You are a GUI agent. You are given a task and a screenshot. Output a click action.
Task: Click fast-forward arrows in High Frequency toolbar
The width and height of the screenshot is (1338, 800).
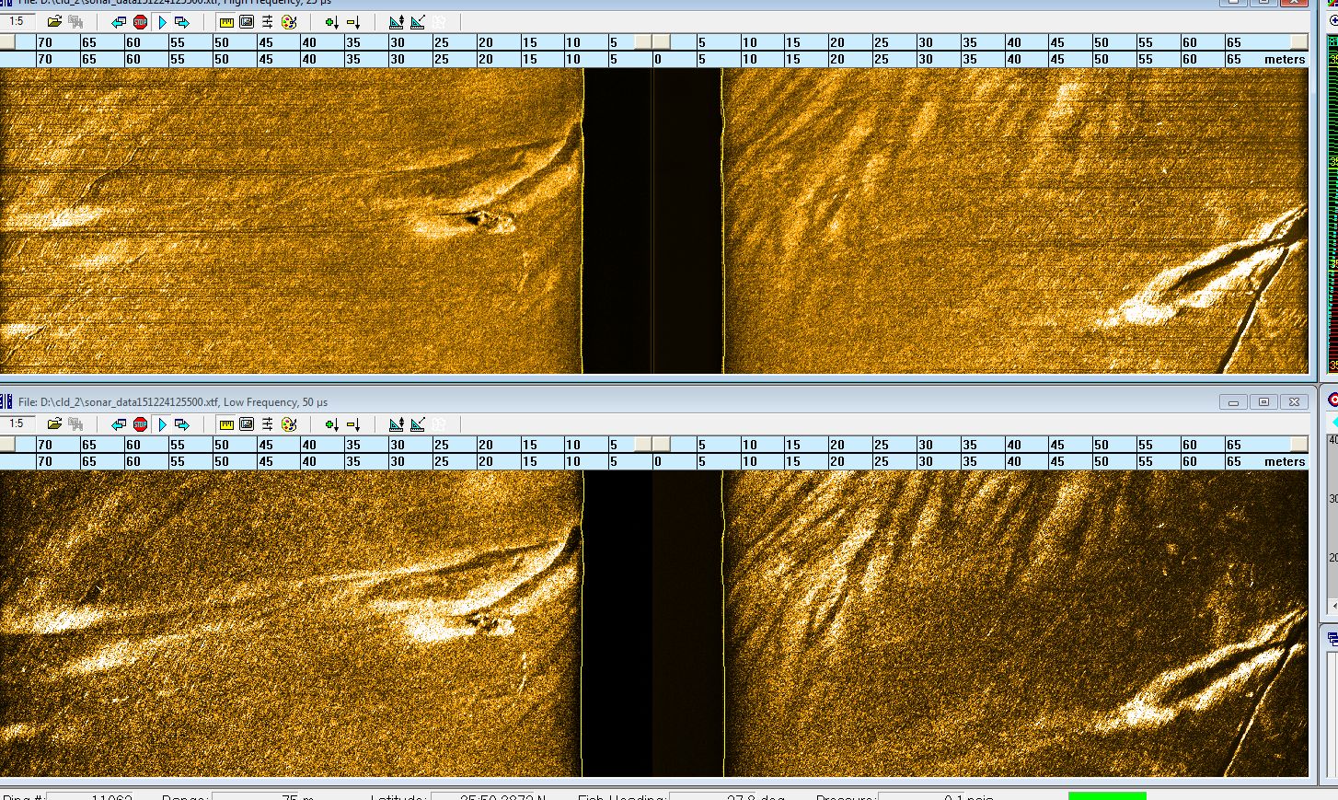182,22
